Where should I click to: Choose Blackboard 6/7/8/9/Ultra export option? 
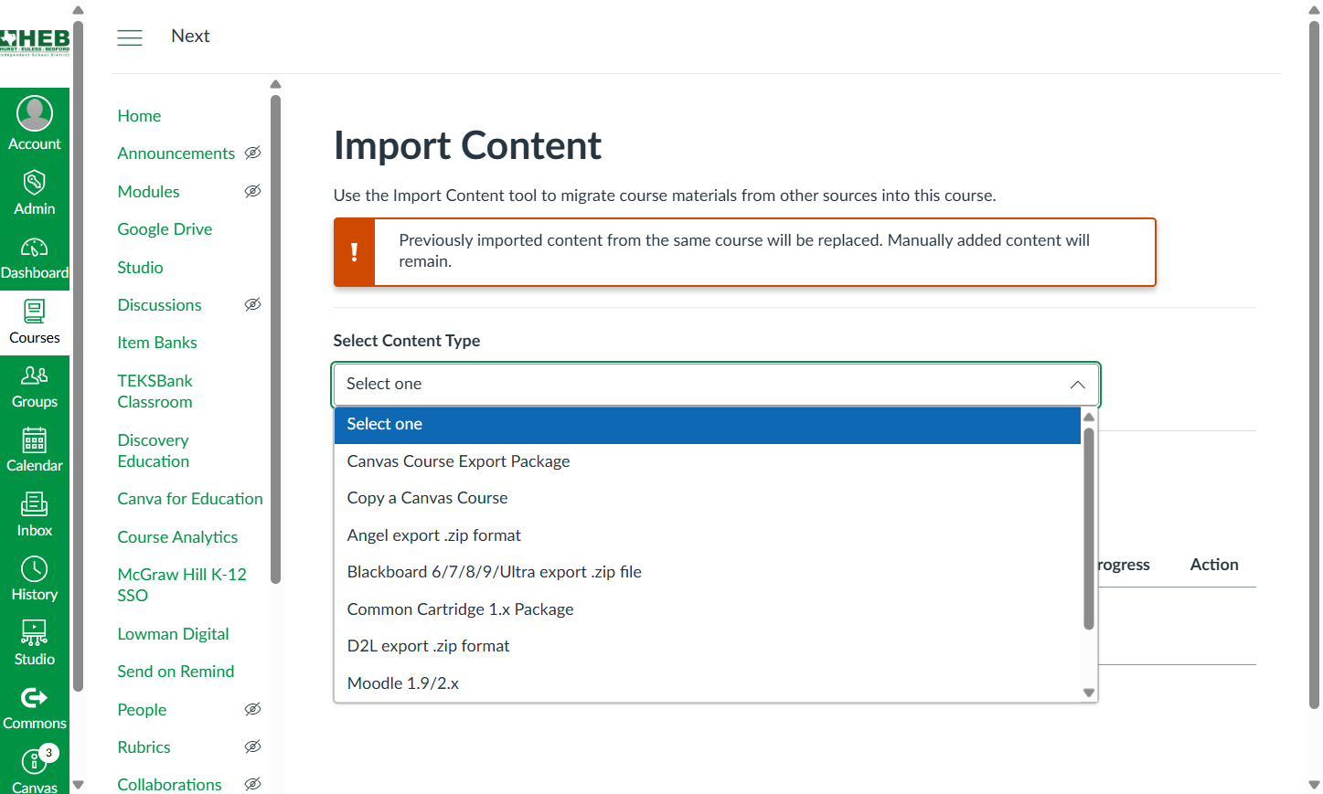coord(708,572)
